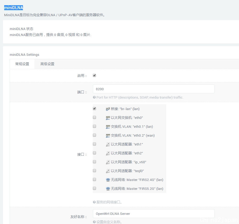
Task: Click the adapter icon beside teql0
Action: (x=108, y=171)
